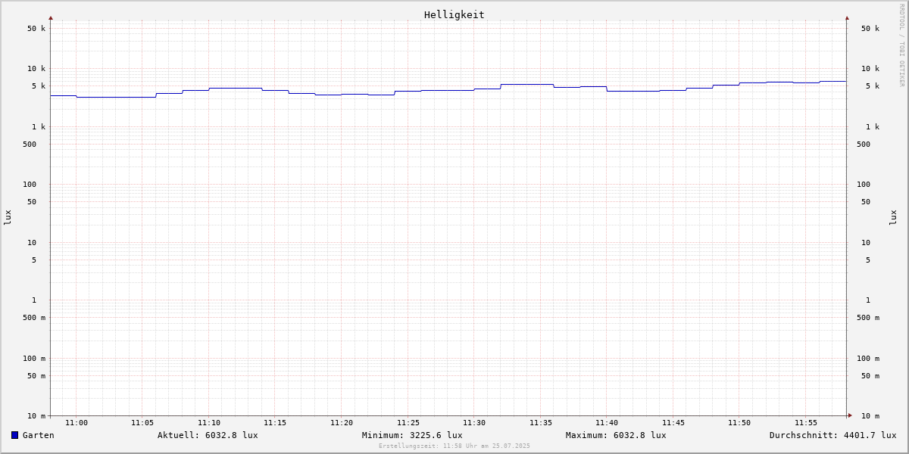Click the right vertical lux axis title
The height and width of the screenshot is (454, 909).
[x=893, y=217]
